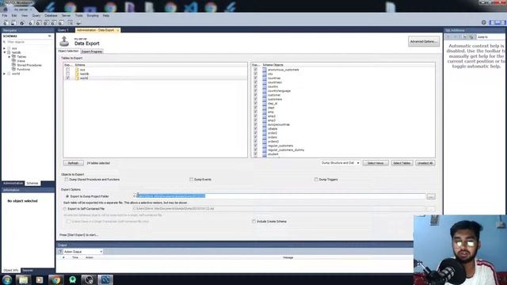Open the Database menu
This screenshot has height=285, width=507.
(51, 16)
